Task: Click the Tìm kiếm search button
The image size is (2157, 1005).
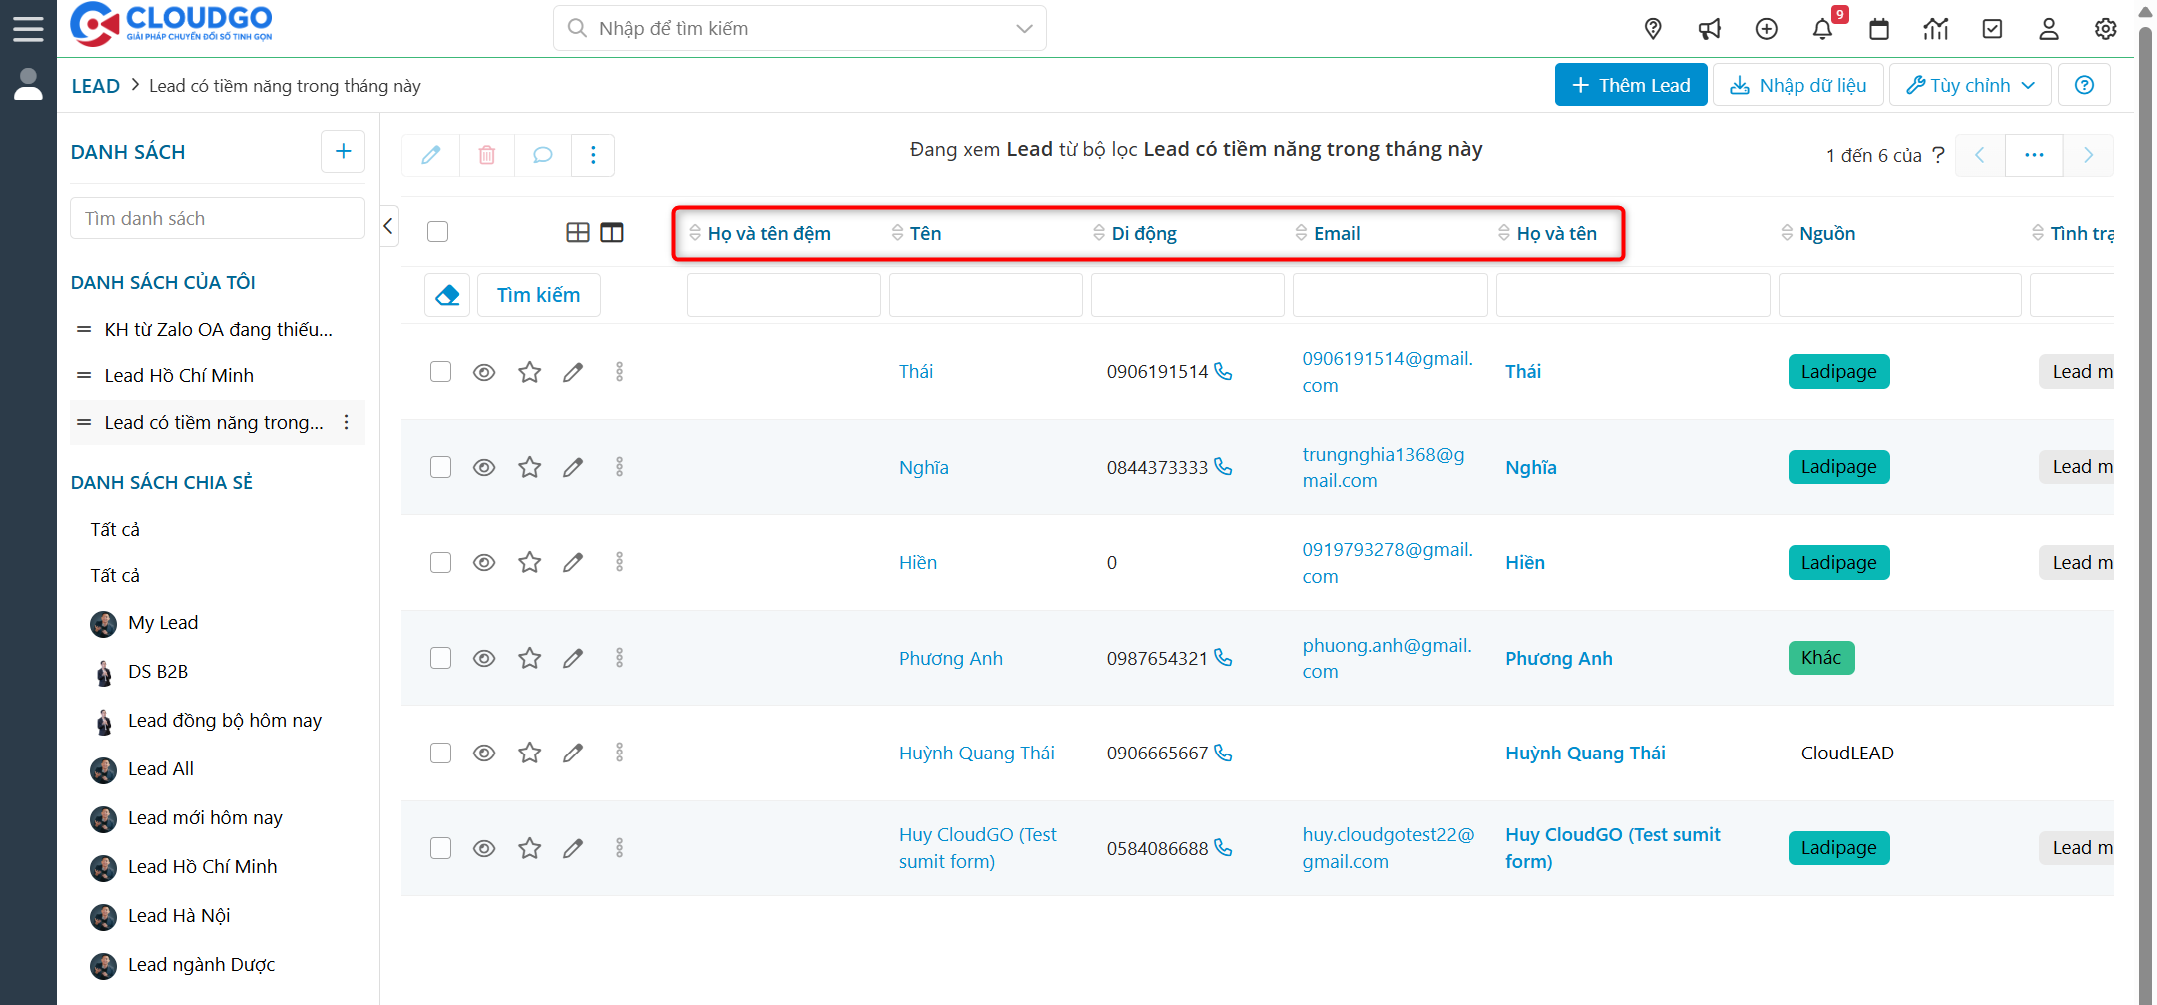Action: [538, 295]
